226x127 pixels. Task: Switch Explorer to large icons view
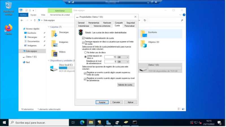coord(183,109)
